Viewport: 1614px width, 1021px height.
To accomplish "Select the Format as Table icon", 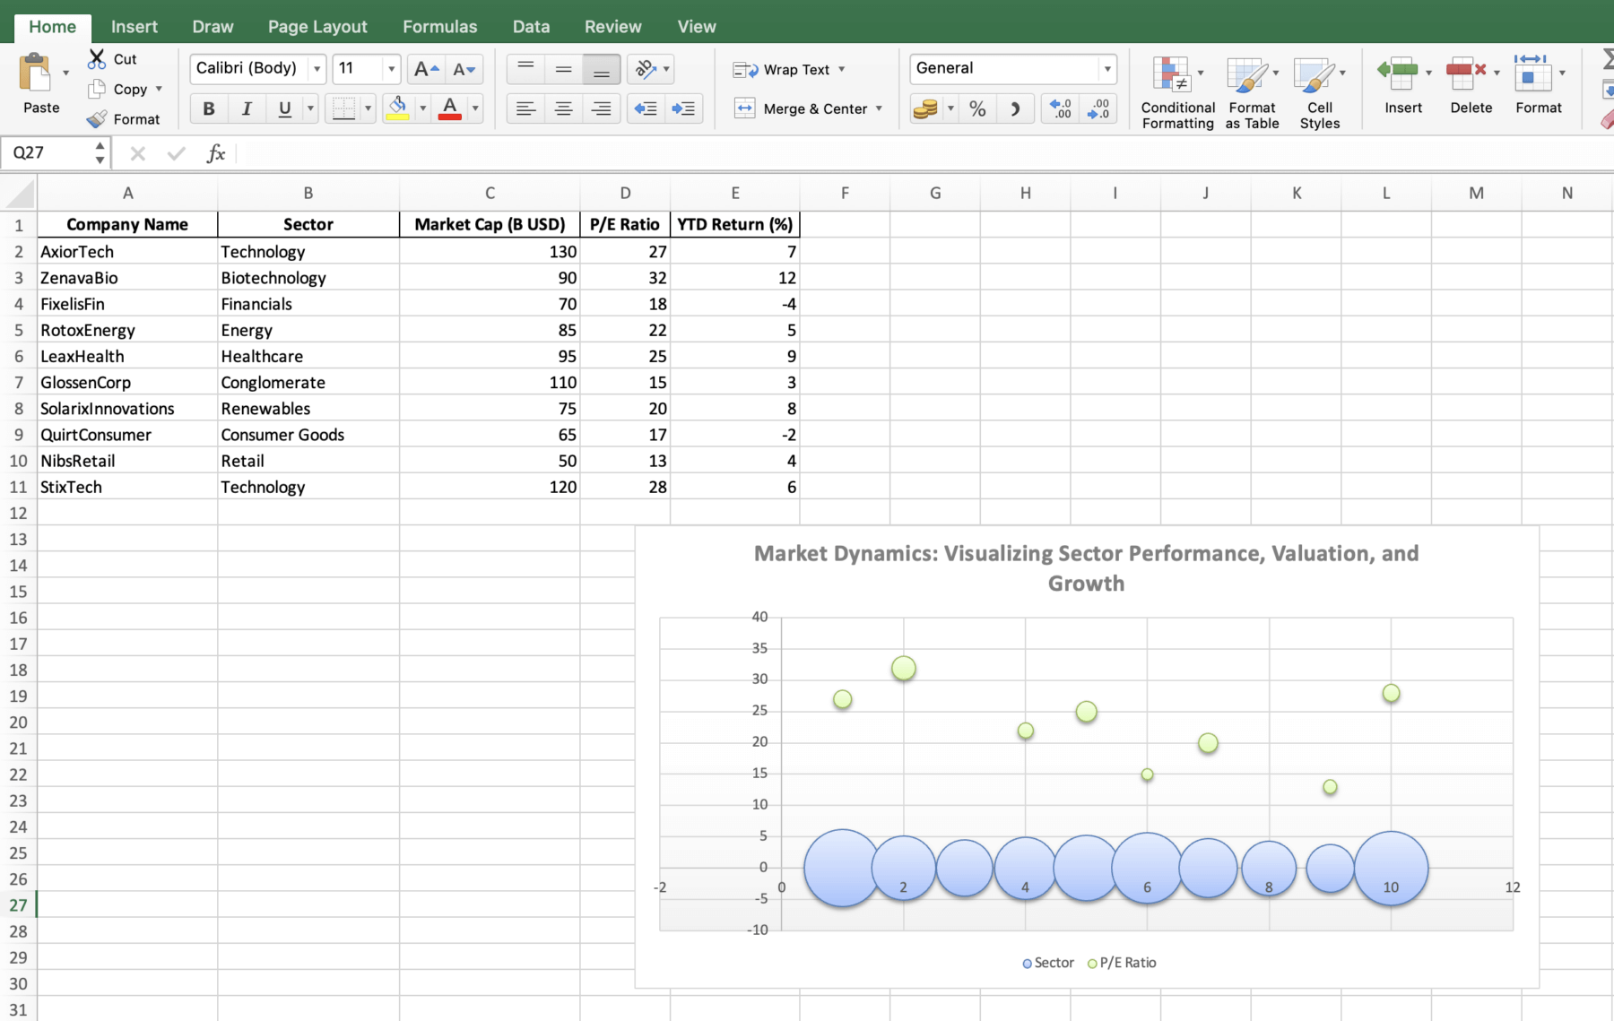I will click(1252, 90).
